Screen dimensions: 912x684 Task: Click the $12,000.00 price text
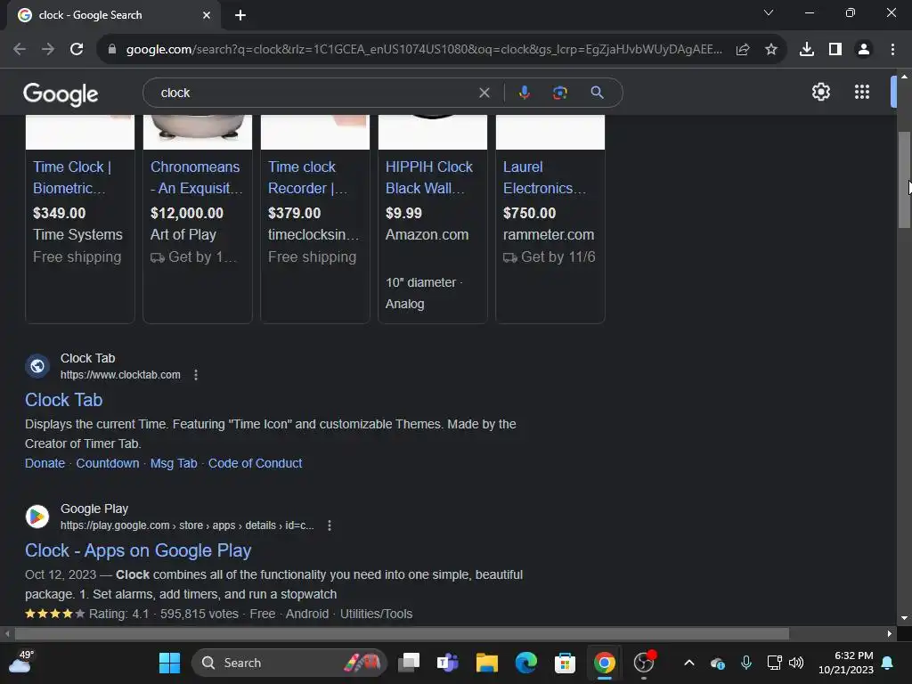(187, 214)
